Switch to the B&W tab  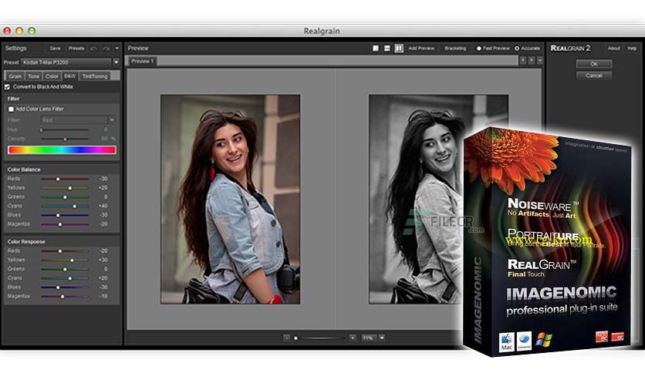tap(70, 76)
